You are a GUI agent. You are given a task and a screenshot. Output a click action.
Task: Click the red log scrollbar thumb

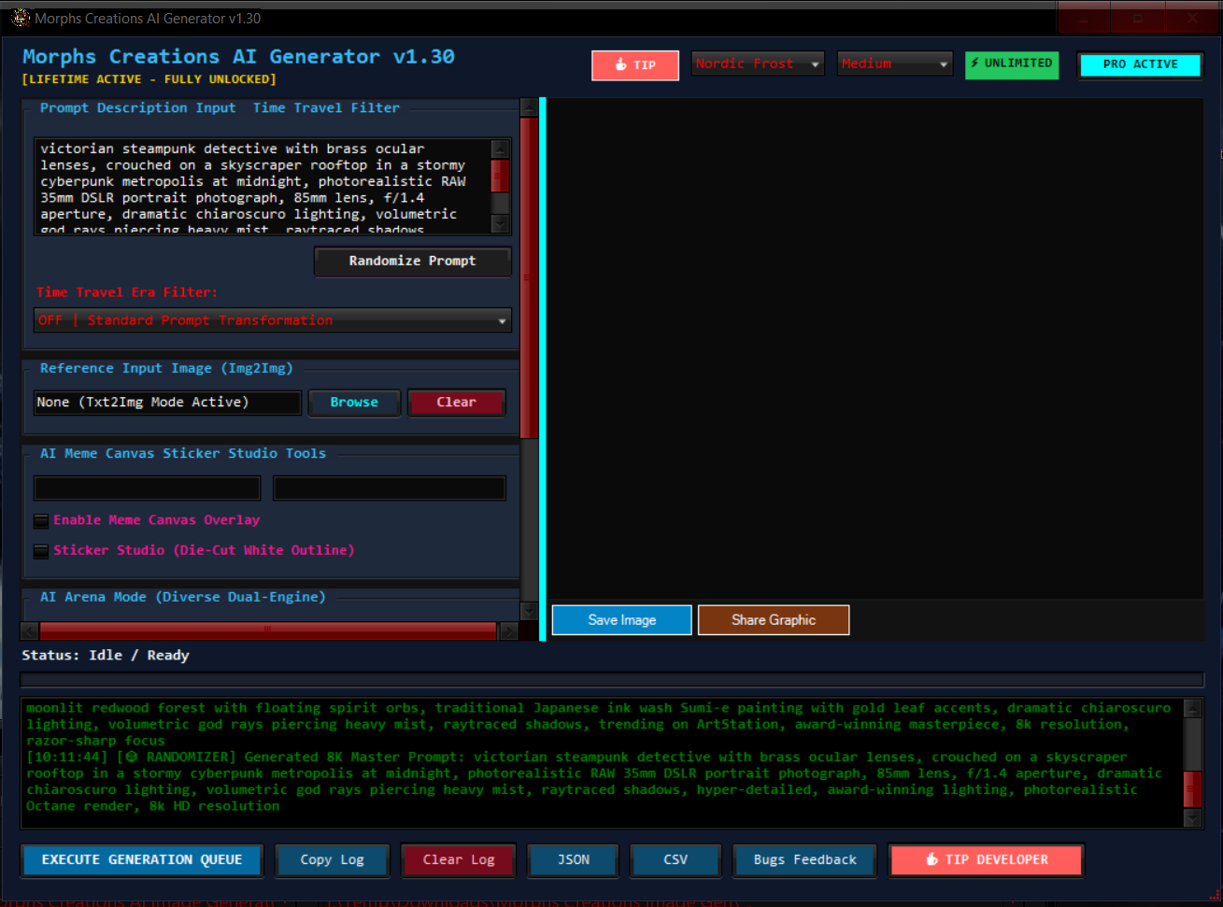1192,788
